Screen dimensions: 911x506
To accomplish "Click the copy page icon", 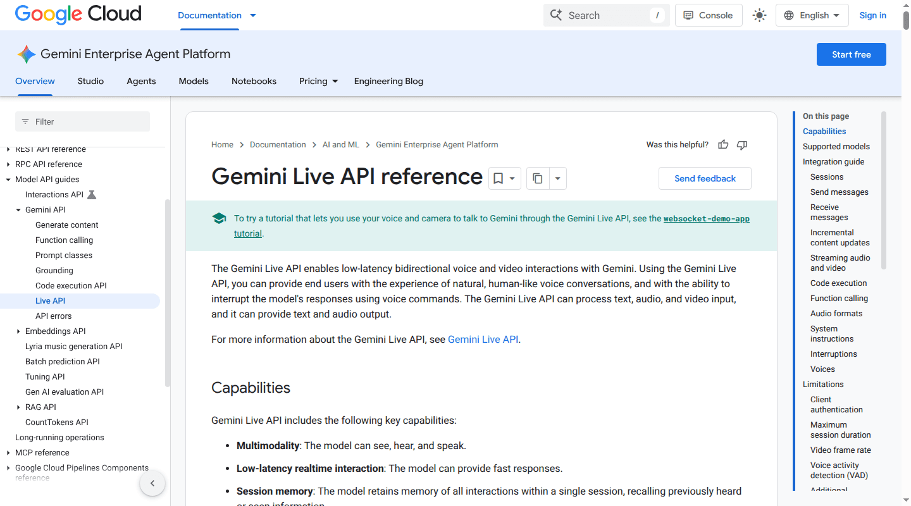I will point(538,178).
